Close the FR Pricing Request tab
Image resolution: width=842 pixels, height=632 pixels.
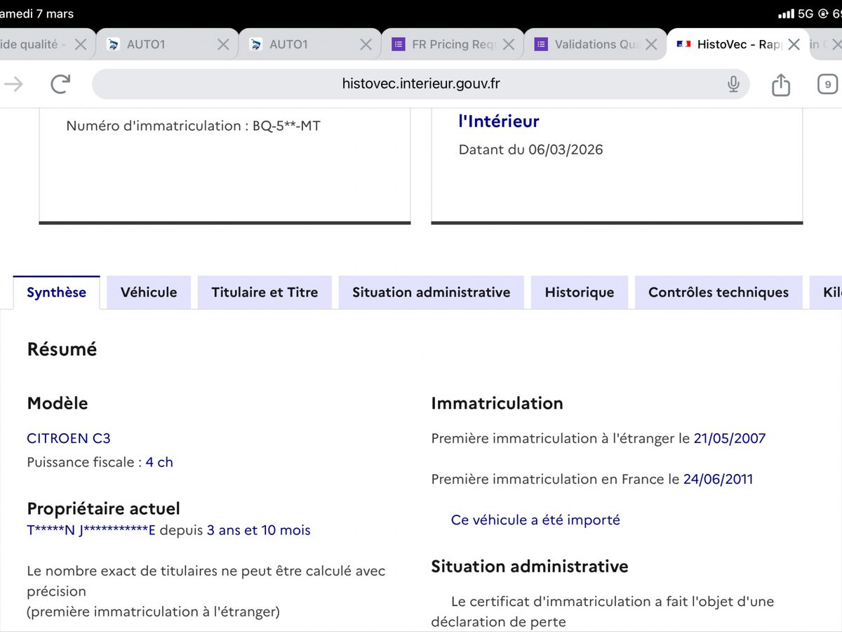[509, 44]
